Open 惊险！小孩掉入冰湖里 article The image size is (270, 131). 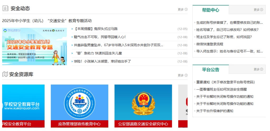tap(103, 61)
